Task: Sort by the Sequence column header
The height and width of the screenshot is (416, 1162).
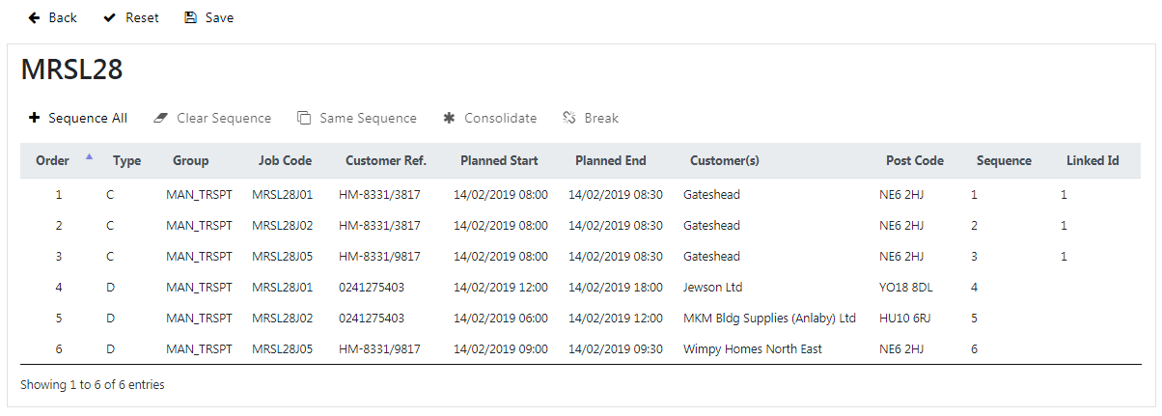Action: tap(1004, 161)
